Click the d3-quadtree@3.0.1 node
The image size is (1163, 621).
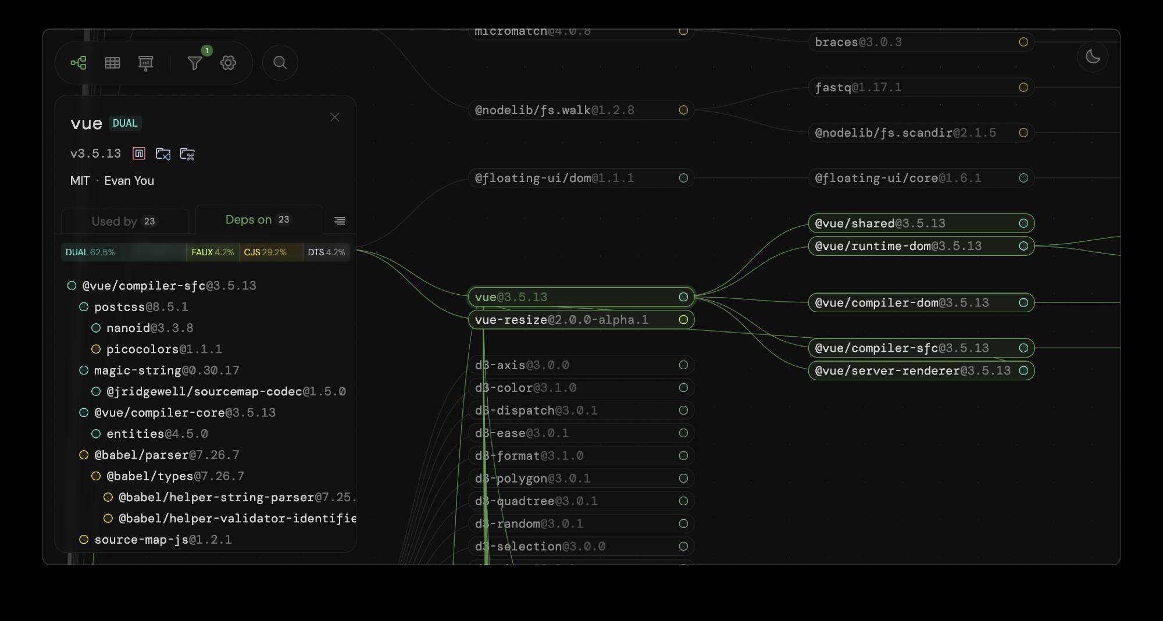581,501
